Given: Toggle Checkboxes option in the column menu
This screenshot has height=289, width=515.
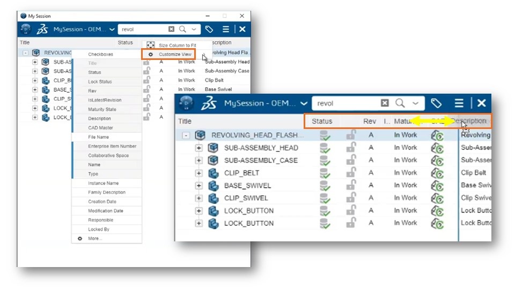Looking at the screenshot, I should 107,54.
